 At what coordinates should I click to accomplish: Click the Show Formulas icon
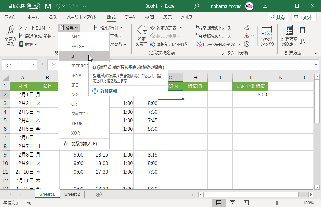(247, 27)
